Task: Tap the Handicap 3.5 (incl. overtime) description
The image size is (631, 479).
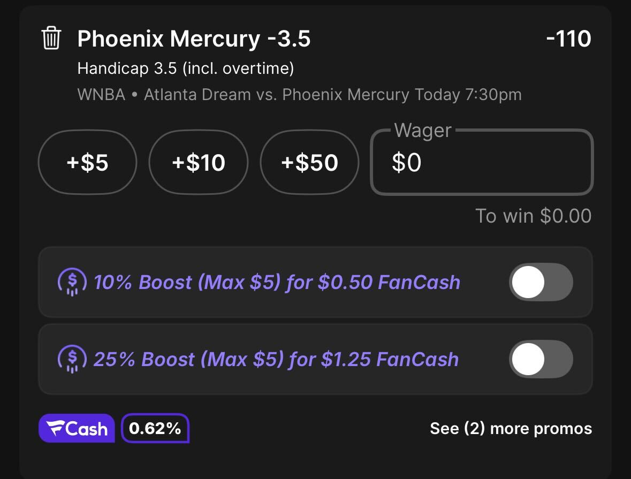Action: coord(186,69)
